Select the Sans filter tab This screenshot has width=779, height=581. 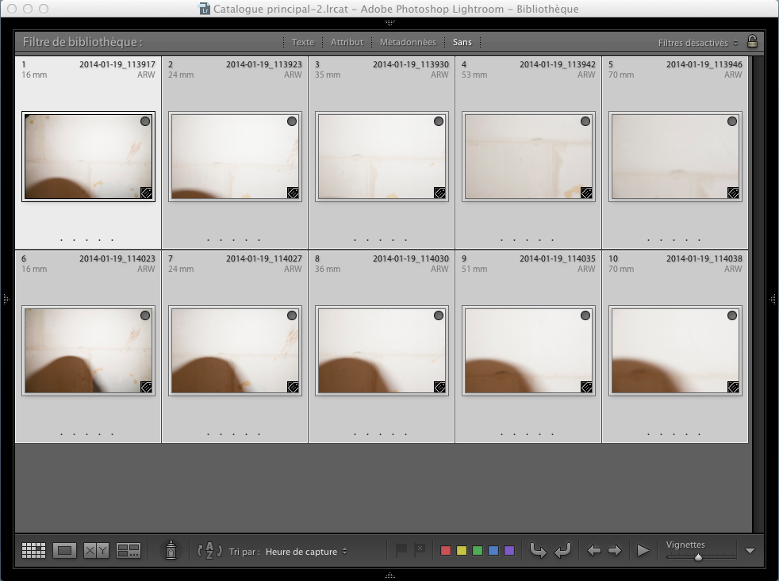pyautogui.click(x=462, y=42)
